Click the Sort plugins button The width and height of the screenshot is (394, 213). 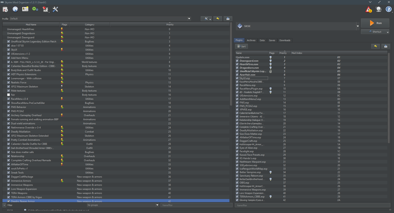pos(242,46)
